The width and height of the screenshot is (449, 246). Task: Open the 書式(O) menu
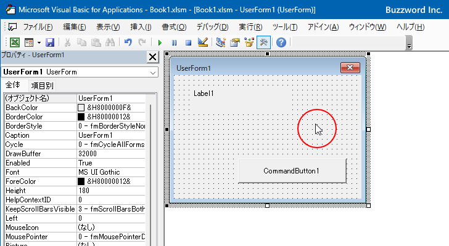click(x=174, y=27)
